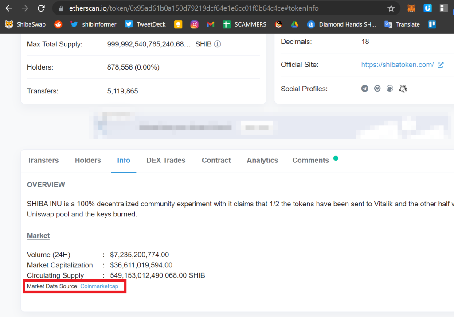
Task: Open the MetaMask fox extension
Action: coord(411,8)
